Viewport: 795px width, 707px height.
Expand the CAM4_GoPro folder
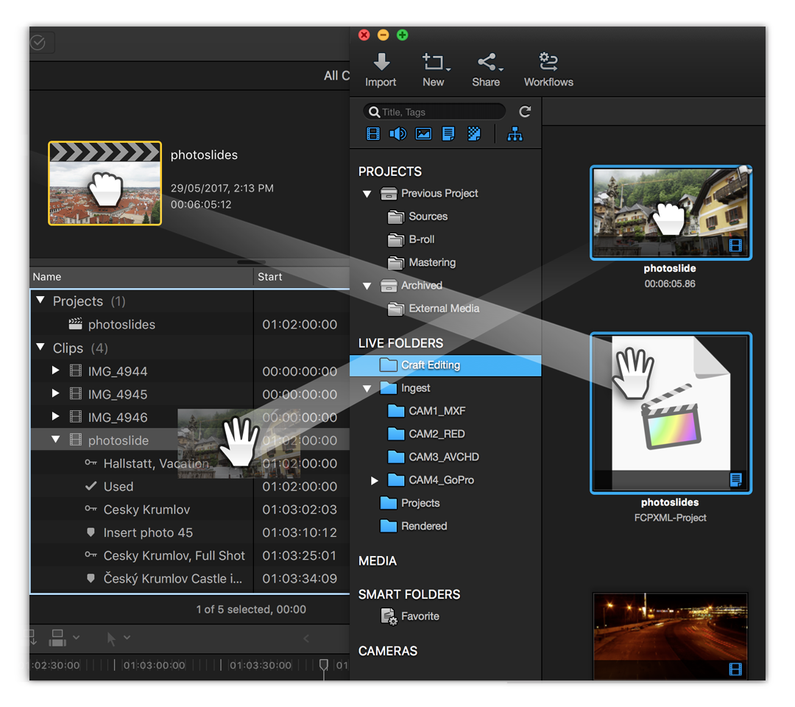(x=375, y=479)
